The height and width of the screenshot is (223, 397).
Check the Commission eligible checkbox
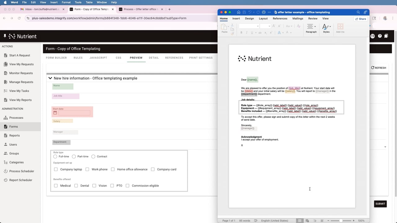click(127, 186)
